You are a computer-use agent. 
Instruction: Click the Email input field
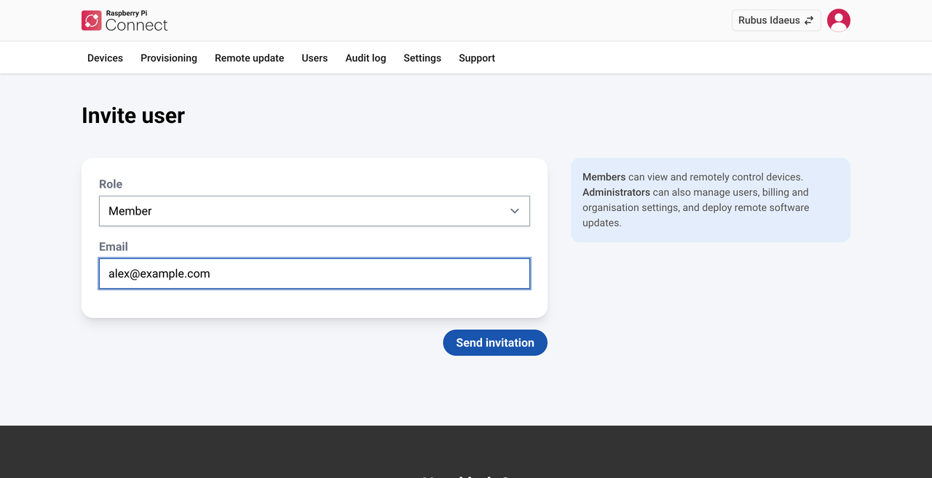tap(315, 274)
